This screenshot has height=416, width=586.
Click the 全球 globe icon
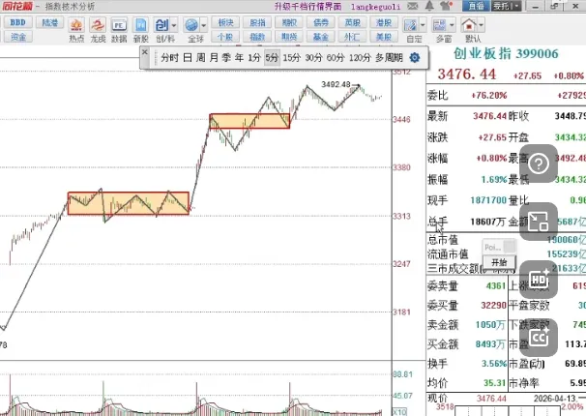tap(191, 26)
